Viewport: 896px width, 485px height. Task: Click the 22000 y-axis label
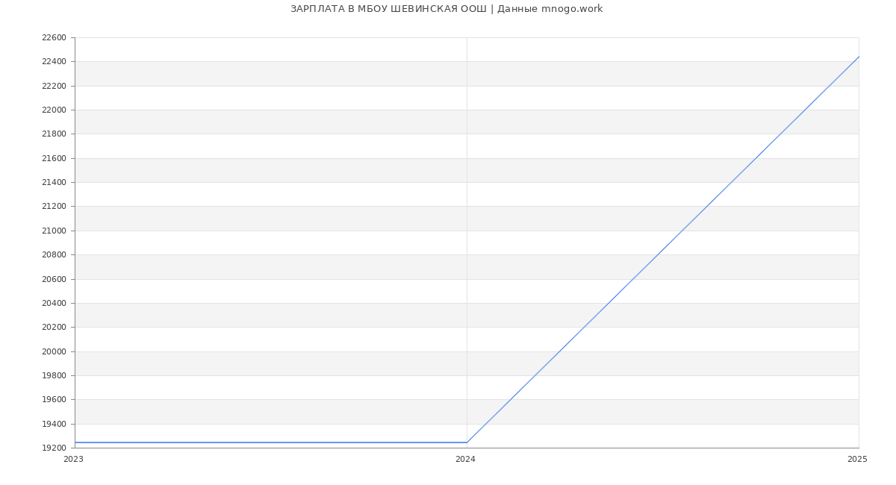54,110
